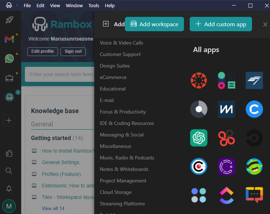This screenshot has height=214, width=270.
Task: Select the Rambox help app icon in sidebar
Action: click(9, 97)
